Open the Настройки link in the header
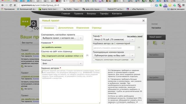This screenshot has width=186, height=104. click(156, 28)
